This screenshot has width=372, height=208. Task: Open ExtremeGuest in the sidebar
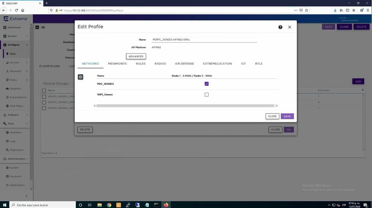click(18, 97)
